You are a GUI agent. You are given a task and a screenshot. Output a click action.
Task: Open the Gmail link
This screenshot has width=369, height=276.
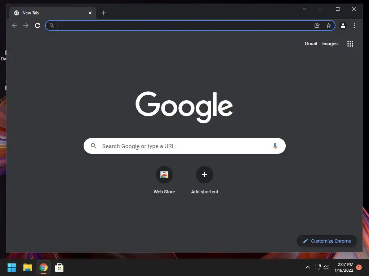coord(311,43)
